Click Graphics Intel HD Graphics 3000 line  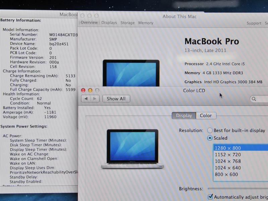coord(223,82)
